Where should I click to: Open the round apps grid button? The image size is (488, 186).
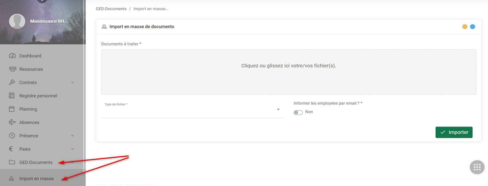[477, 167]
